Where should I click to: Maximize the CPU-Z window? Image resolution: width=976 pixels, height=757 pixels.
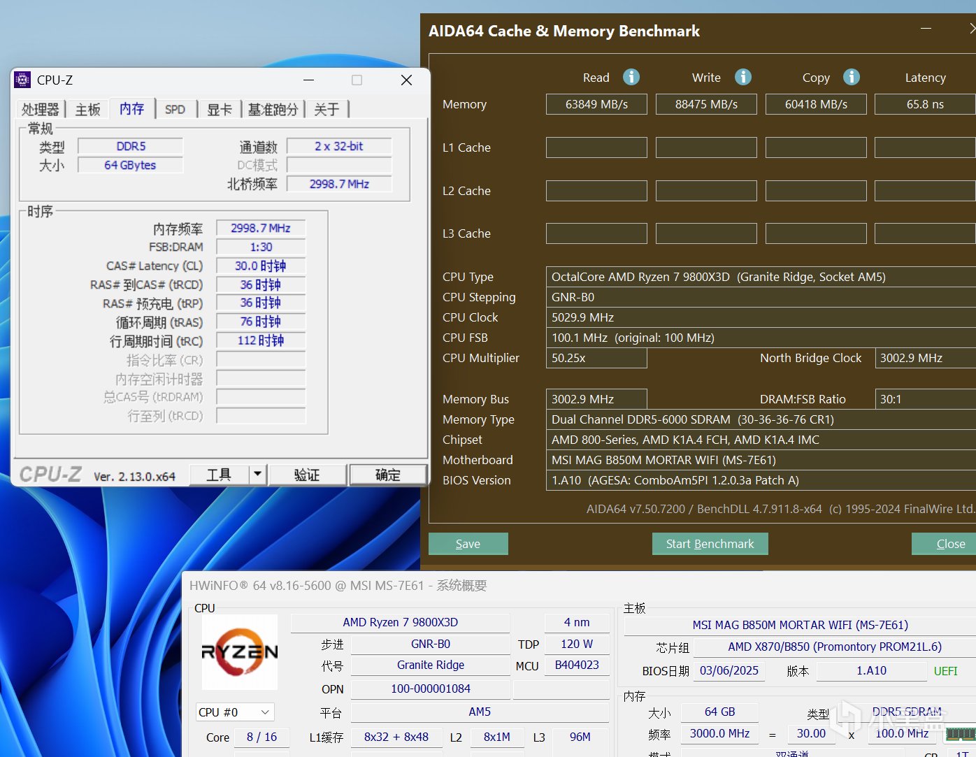(x=357, y=80)
